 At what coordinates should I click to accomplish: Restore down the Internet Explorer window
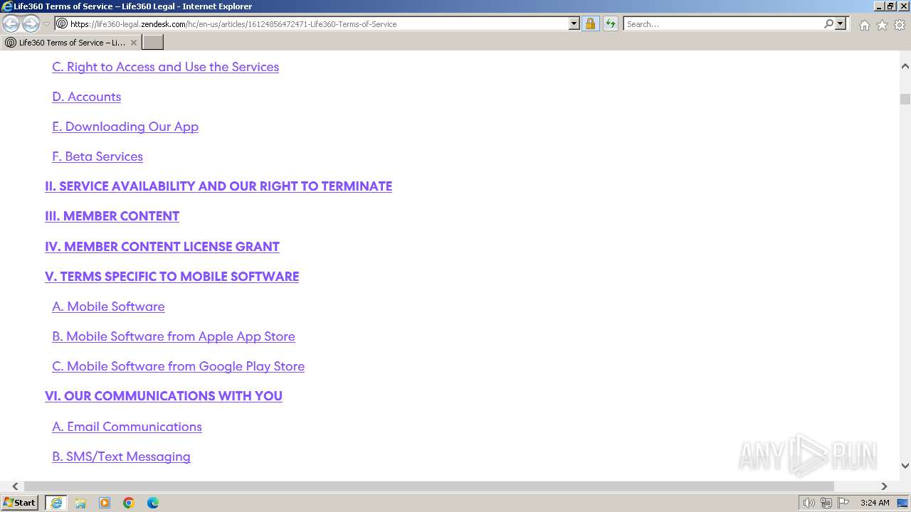[890, 6]
